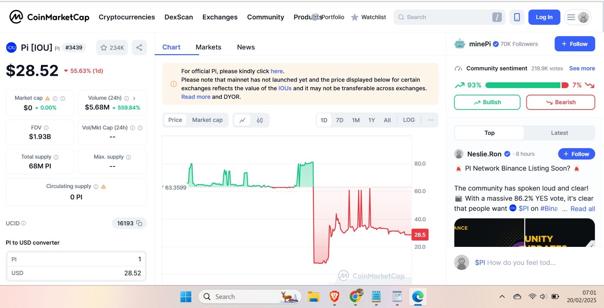The image size is (604, 308).
Task: Show hidden tray icons chevron
Action: click(x=502, y=297)
